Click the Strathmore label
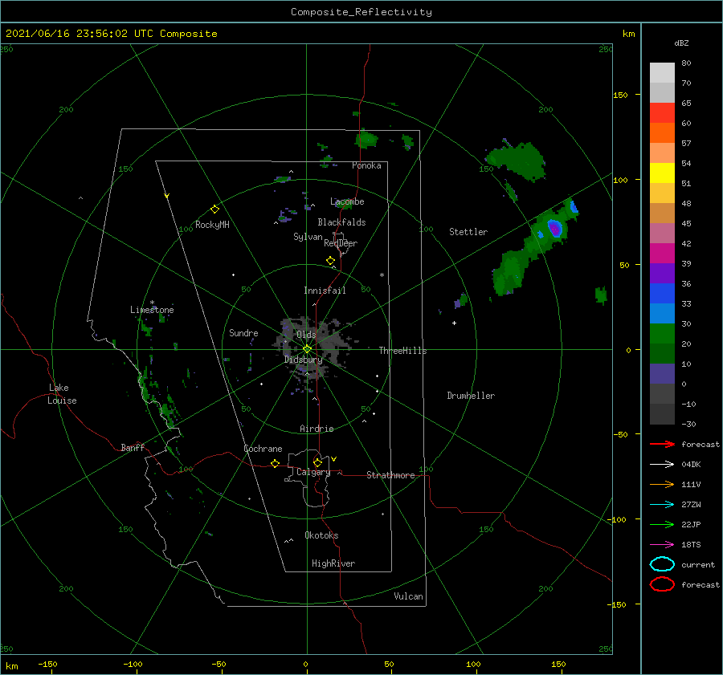Screen dimensions: 723x675 pos(390,475)
